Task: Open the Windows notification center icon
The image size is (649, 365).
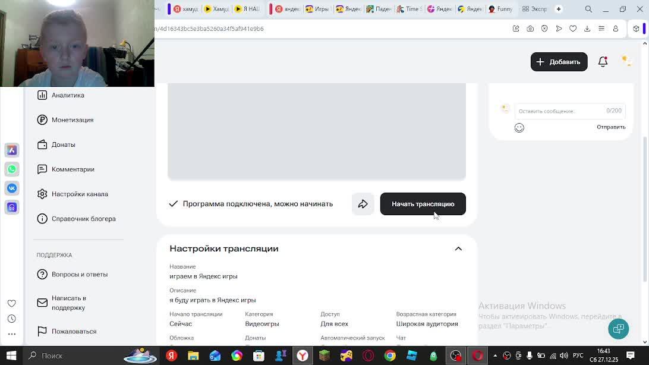Action: pyautogui.click(x=631, y=355)
